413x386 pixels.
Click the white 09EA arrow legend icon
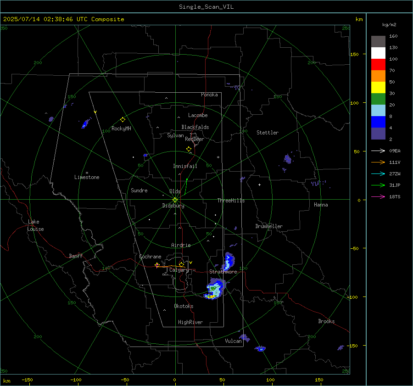tap(378, 151)
